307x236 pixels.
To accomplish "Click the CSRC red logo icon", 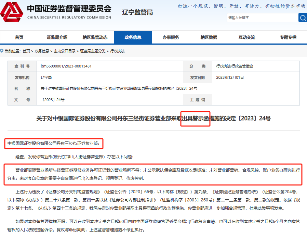I will click(x=12, y=12).
